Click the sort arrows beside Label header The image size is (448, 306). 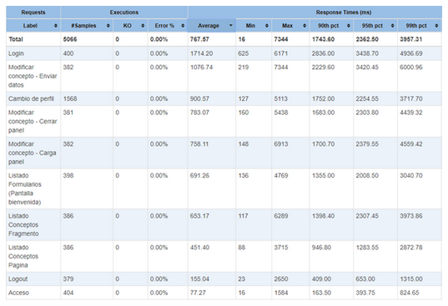[x=55, y=26]
